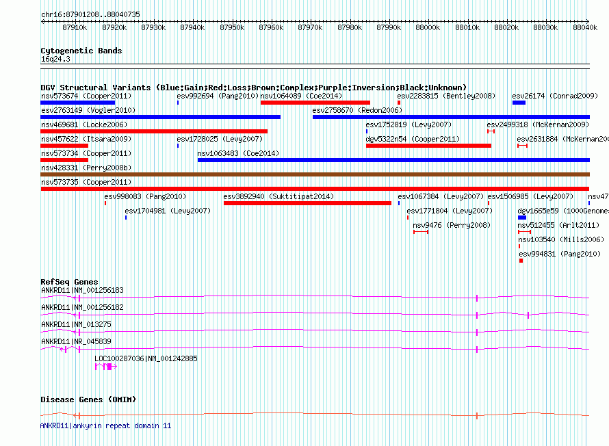This screenshot has height=446, width=609.
Task: Click the 87980k ruler tick
Action: point(350,27)
